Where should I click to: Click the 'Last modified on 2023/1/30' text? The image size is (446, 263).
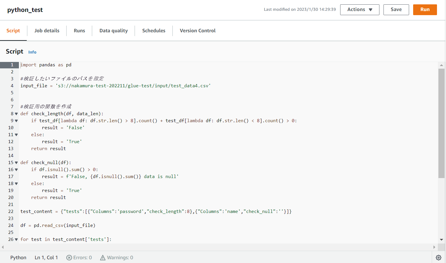click(300, 9)
